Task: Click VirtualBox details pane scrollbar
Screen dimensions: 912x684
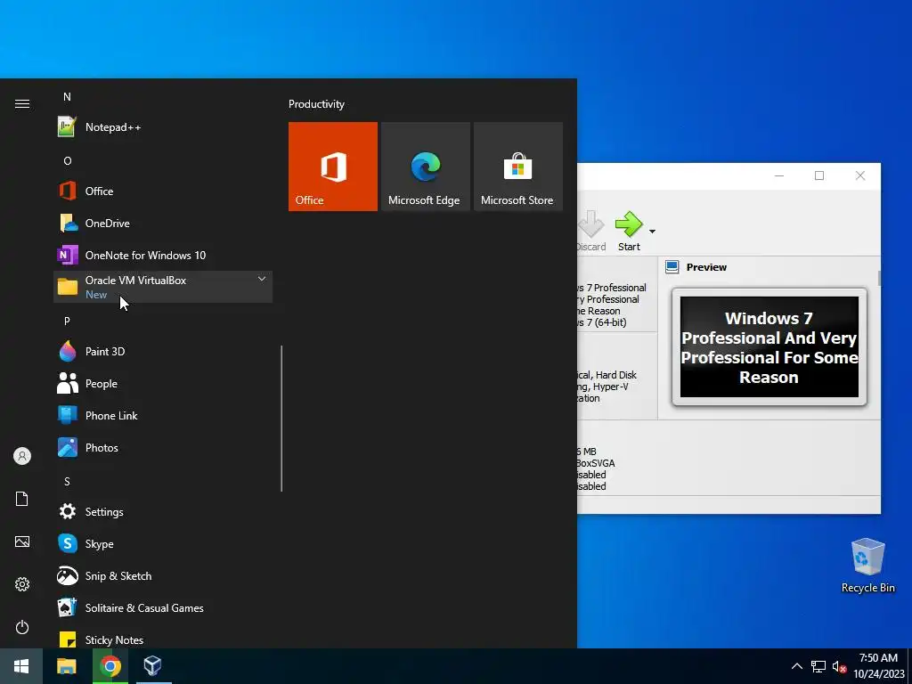Action: (878, 278)
